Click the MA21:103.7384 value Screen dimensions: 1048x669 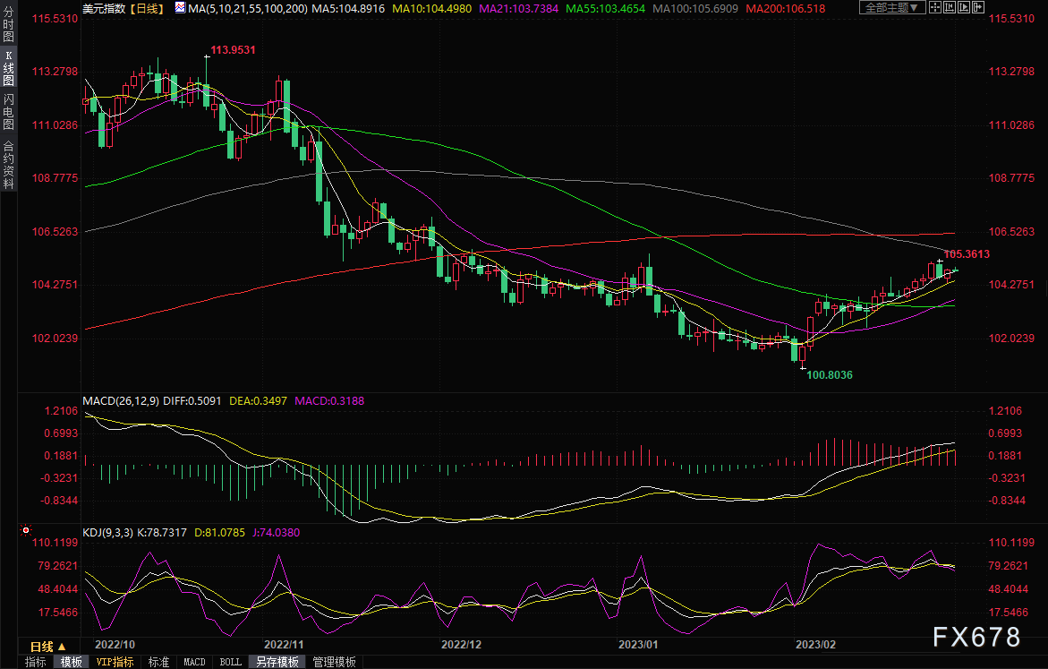click(x=519, y=9)
